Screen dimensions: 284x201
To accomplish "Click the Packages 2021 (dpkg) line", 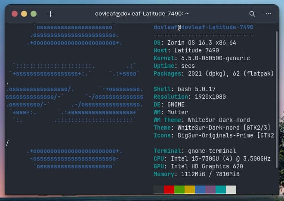I will pos(213,73).
